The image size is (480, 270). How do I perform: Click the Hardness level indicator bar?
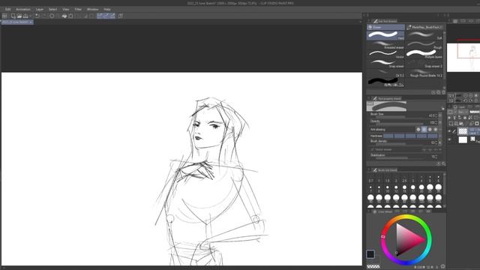click(x=410, y=136)
